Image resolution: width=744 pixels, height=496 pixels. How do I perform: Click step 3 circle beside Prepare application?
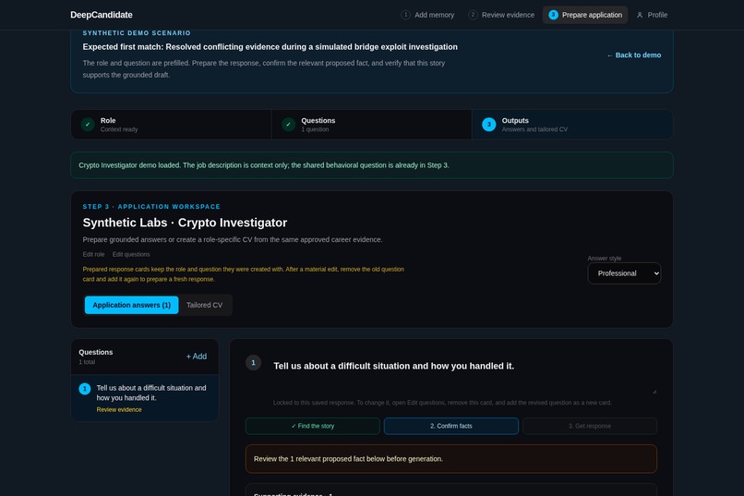tap(553, 15)
